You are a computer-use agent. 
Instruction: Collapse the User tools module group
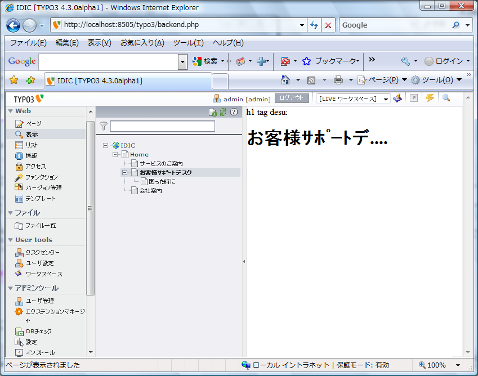pos(10,240)
